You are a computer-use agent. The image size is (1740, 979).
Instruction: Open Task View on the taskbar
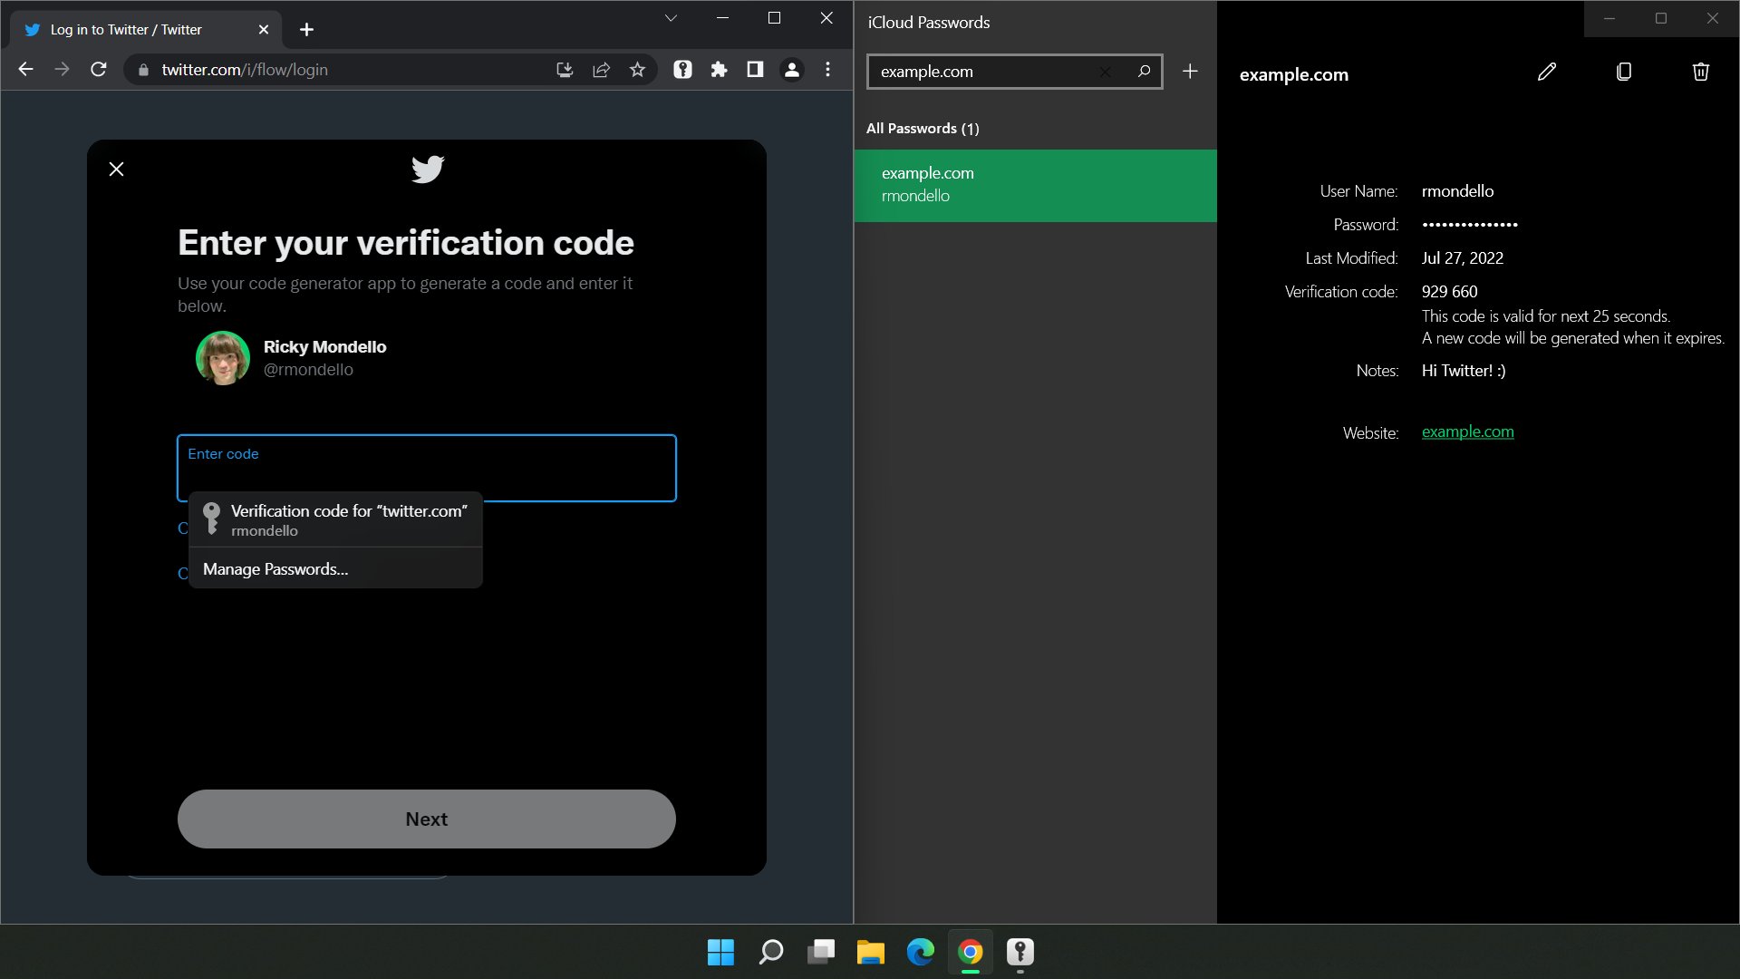(x=821, y=952)
